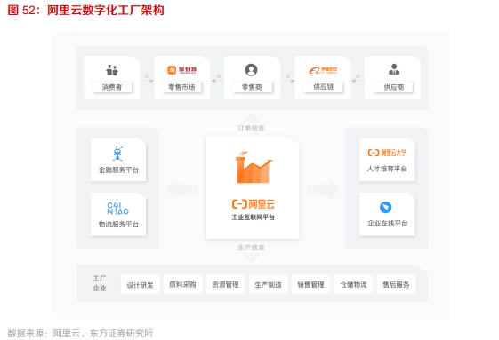Click the Ant Financial ant icon
499x340 pixels.
point(118,153)
